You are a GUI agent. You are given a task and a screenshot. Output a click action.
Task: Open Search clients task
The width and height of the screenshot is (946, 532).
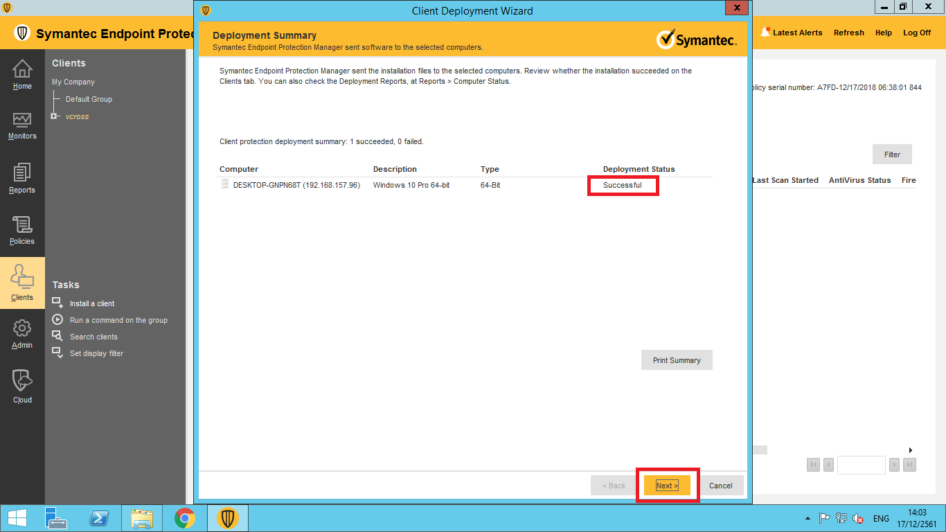93,337
